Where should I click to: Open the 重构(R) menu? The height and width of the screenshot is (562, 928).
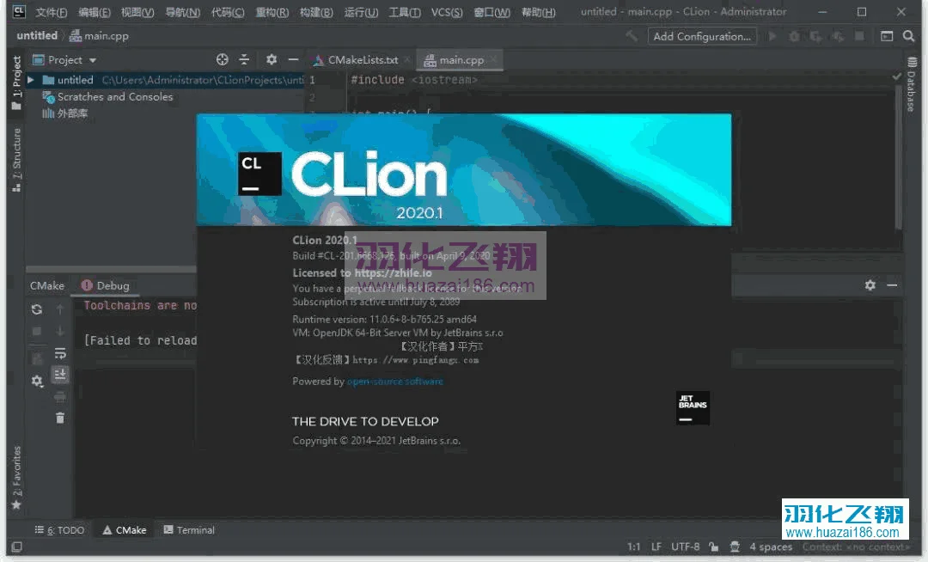[272, 12]
